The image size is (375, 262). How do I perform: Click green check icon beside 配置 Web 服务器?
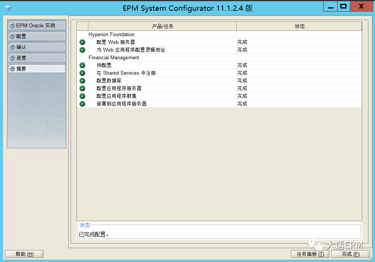[x=82, y=42]
